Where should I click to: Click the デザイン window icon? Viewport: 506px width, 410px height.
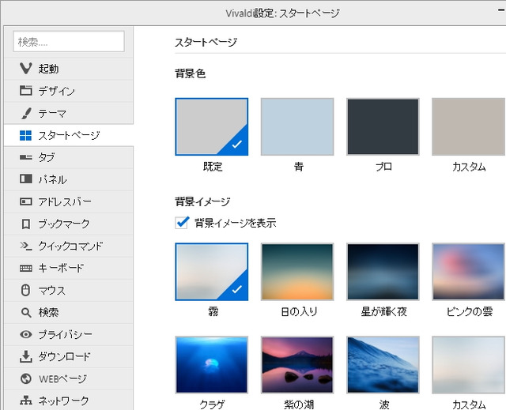26,91
